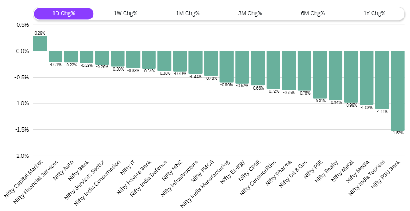Select the Nifty India Manufacturing bar
The width and height of the screenshot is (410, 211).
click(x=226, y=67)
